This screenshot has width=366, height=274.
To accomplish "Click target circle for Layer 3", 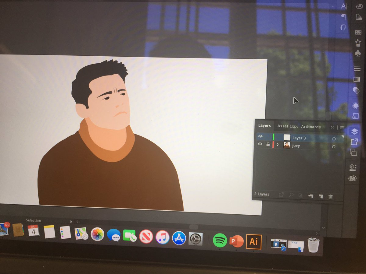I will coord(334,139).
